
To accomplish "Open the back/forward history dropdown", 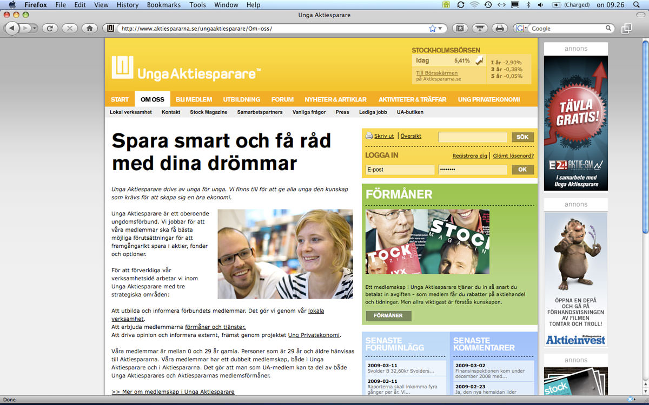I will click(35, 28).
